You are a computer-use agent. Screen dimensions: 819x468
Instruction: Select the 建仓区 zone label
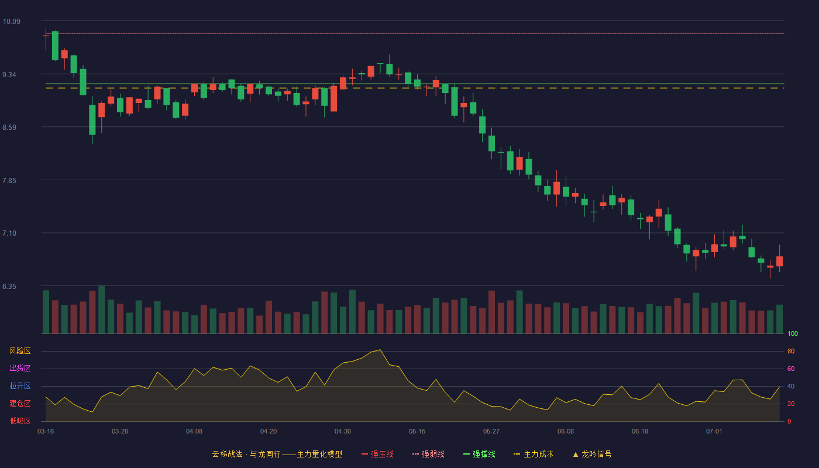coord(20,404)
